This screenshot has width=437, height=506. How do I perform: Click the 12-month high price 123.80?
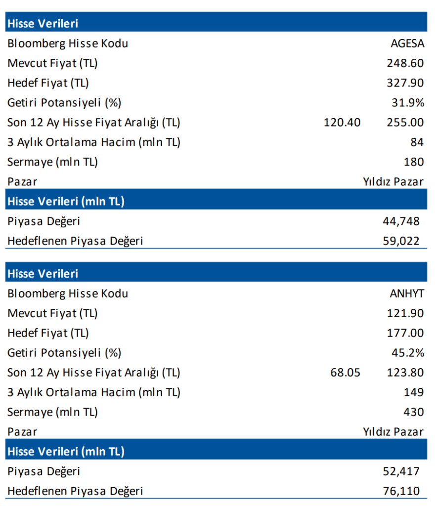point(405,372)
